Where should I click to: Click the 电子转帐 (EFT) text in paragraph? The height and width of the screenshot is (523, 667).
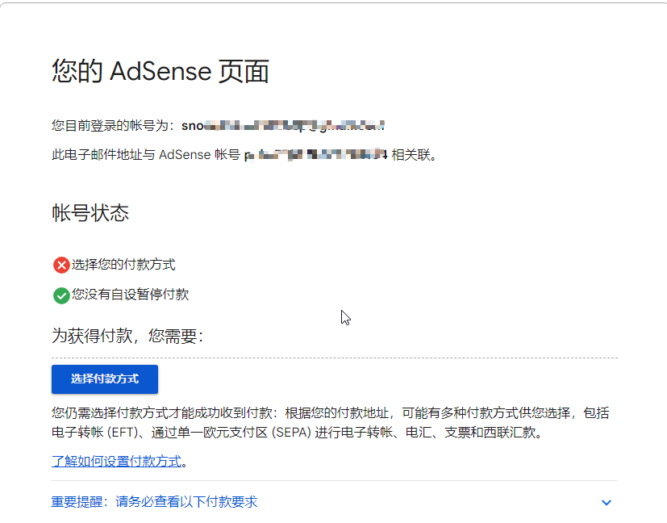point(89,433)
